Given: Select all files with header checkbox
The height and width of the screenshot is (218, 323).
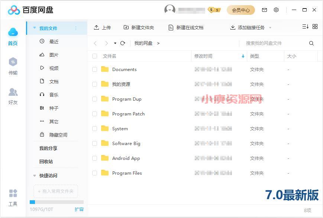Looking at the screenshot, I should click(x=94, y=56).
